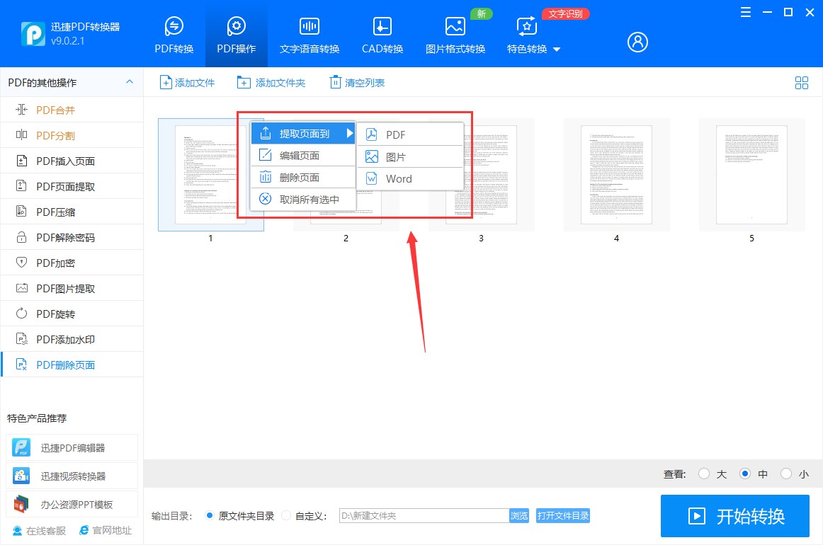Switch to grid view with the layout icon
Image resolution: width=823 pixels, height=545 pixels.
[802, 83]
